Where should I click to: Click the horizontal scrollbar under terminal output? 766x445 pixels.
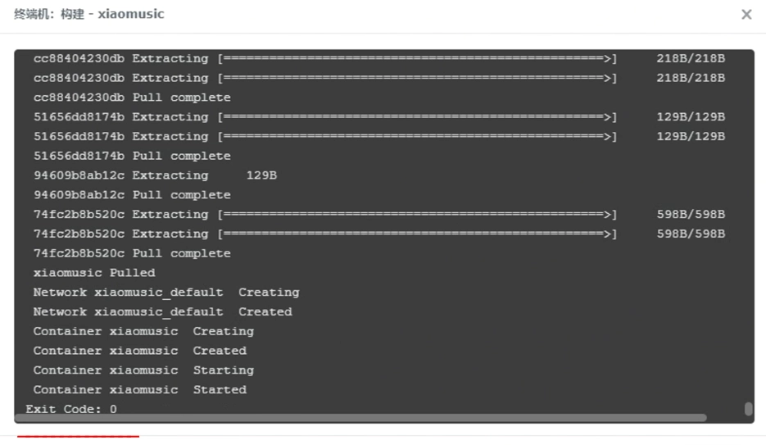click(360, 418)
